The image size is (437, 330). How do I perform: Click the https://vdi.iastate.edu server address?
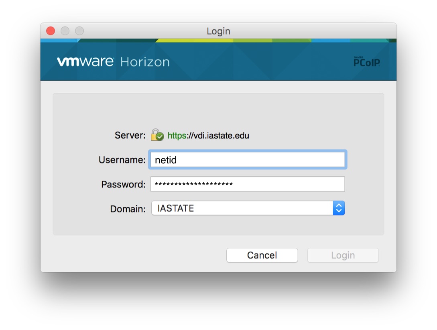pyautogui.click(x=208, y=135)
